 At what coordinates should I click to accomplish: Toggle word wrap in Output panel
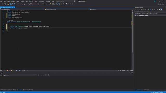pyautogui.click(x=49, y=75)
